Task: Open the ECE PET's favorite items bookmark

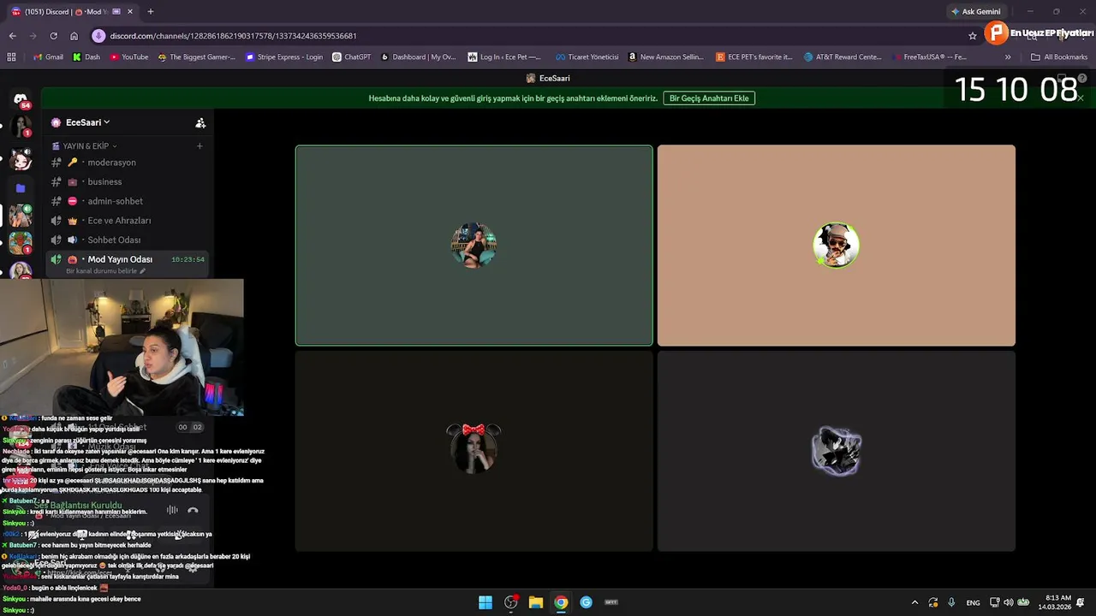Action: coord(753,57)
